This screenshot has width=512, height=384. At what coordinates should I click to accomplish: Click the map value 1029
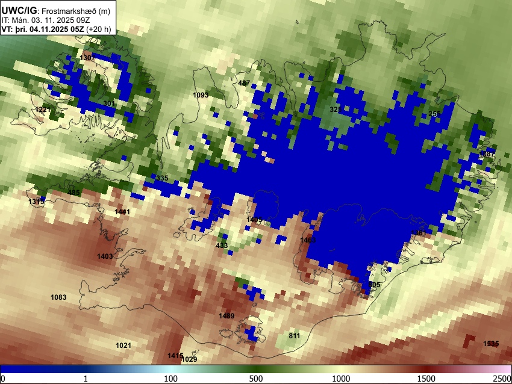coord(189,359)
